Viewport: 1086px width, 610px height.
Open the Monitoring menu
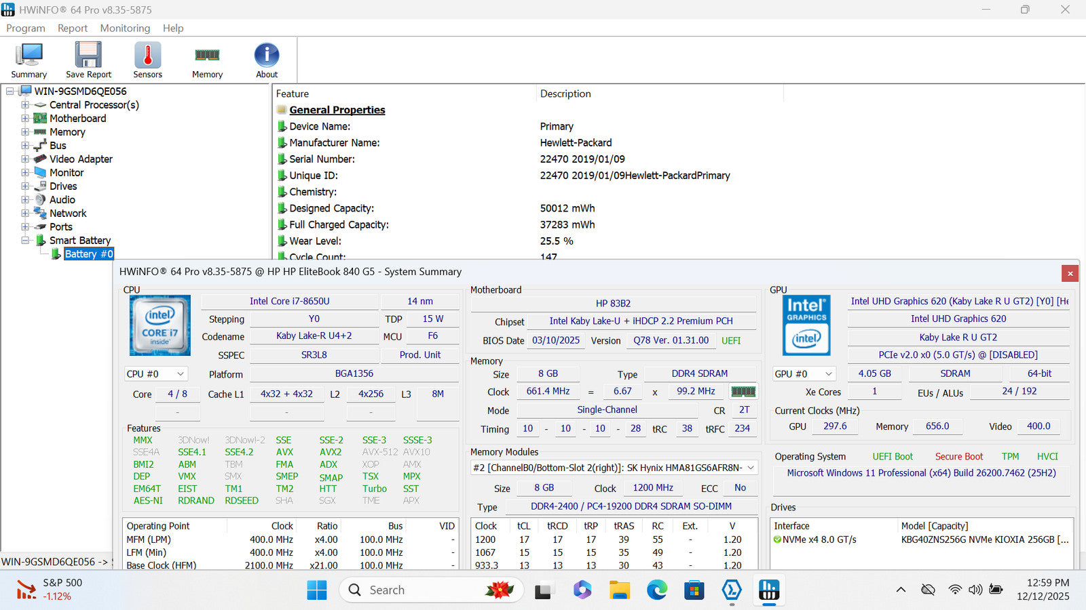coord(125,28)
